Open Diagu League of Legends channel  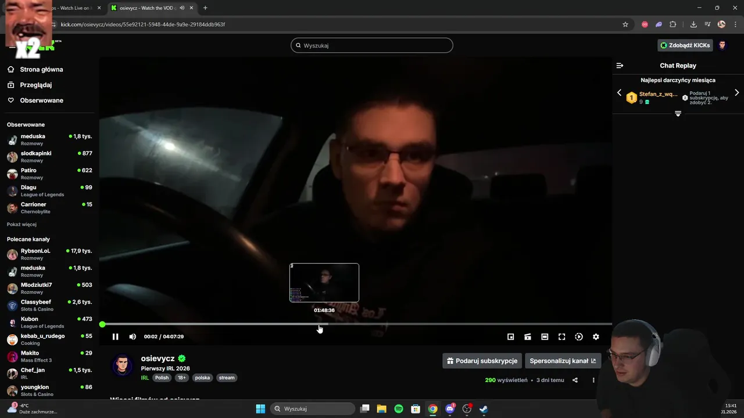tap(49, 191)
